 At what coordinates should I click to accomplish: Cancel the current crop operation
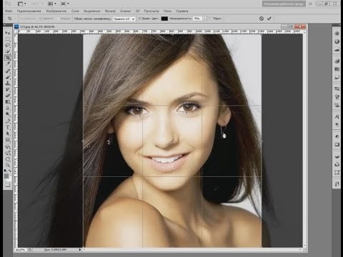(x=262, y=19)
